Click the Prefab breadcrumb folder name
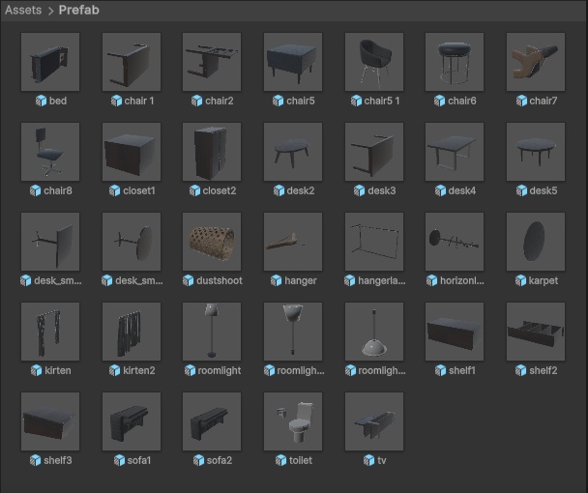 point(78,10)
